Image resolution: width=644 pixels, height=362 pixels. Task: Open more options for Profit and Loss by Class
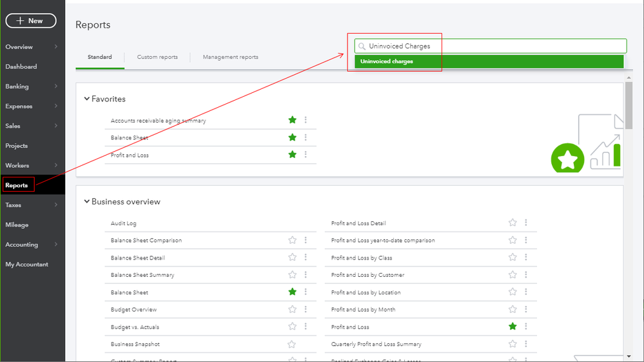(x=526, y=257)
